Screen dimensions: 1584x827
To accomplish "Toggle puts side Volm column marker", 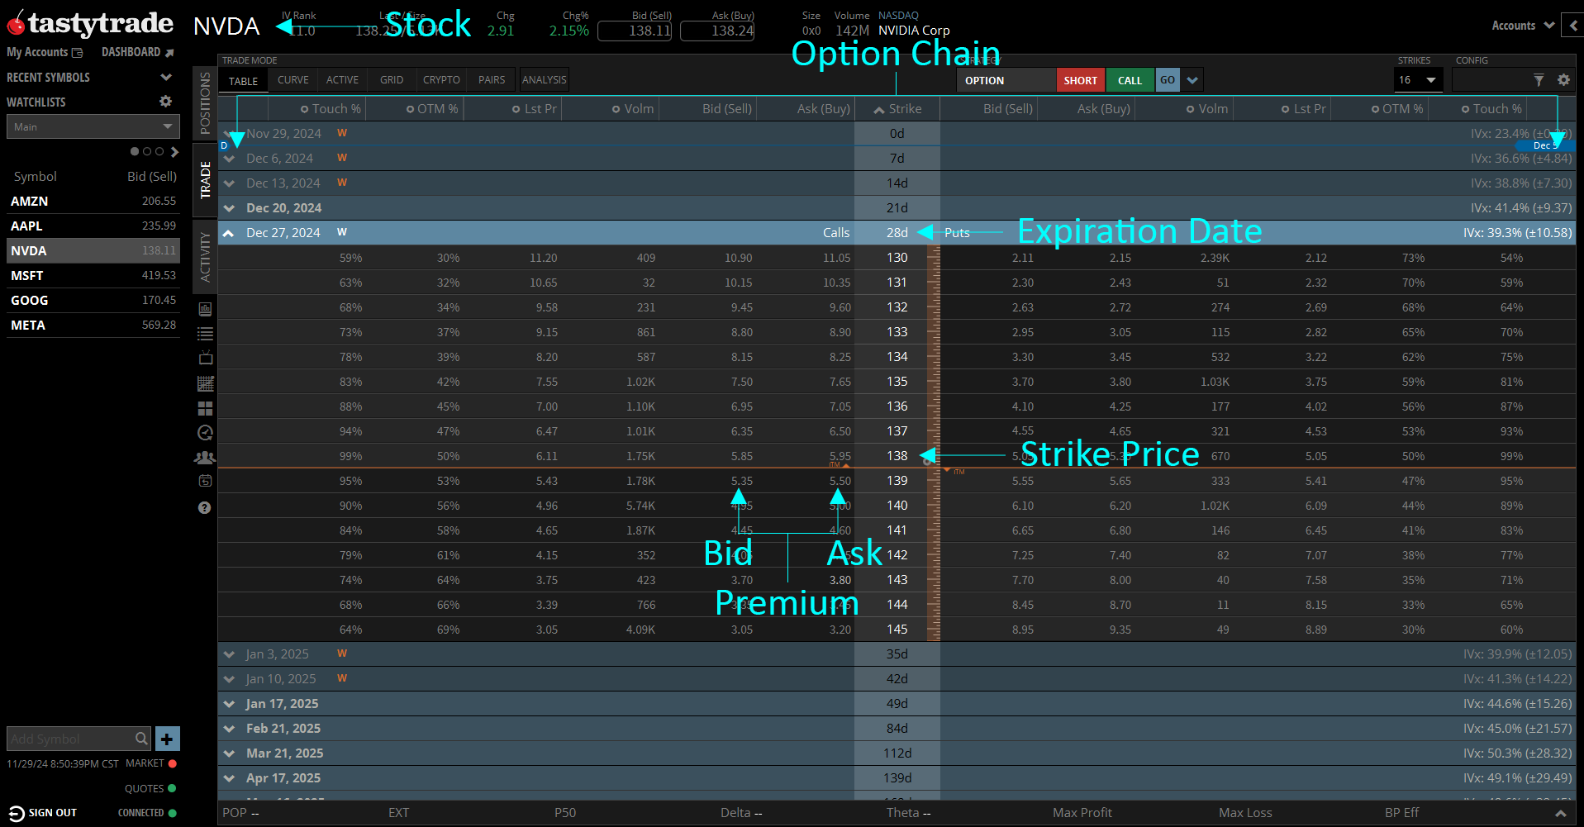I will pyautogui.click(x=1191, y=109).
